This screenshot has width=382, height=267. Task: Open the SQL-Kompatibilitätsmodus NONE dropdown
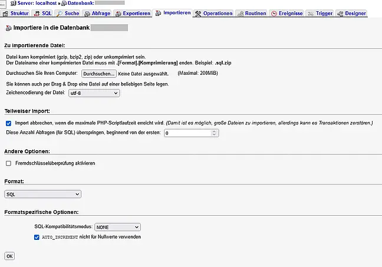click(117, 227)
